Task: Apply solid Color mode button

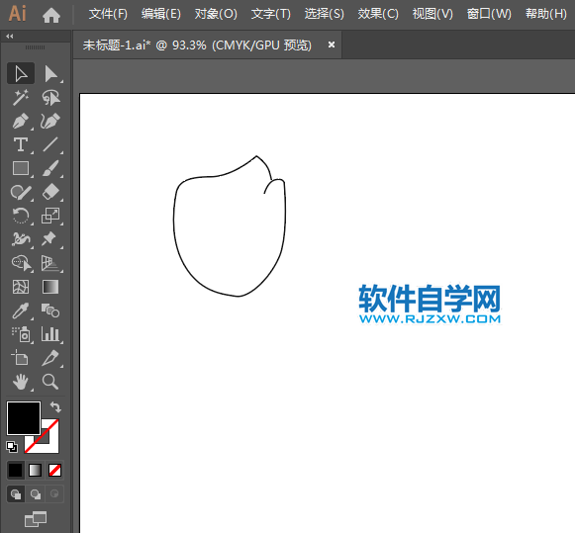Action: (x=16, y=470)
